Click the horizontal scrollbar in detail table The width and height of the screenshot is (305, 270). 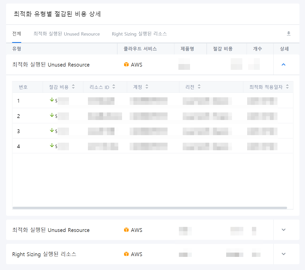150,208
